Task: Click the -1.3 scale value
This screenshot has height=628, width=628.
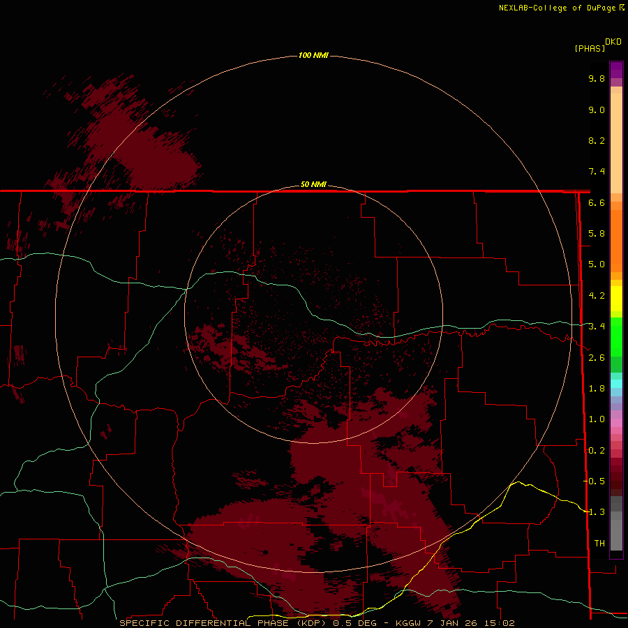Action: point(595,512)
